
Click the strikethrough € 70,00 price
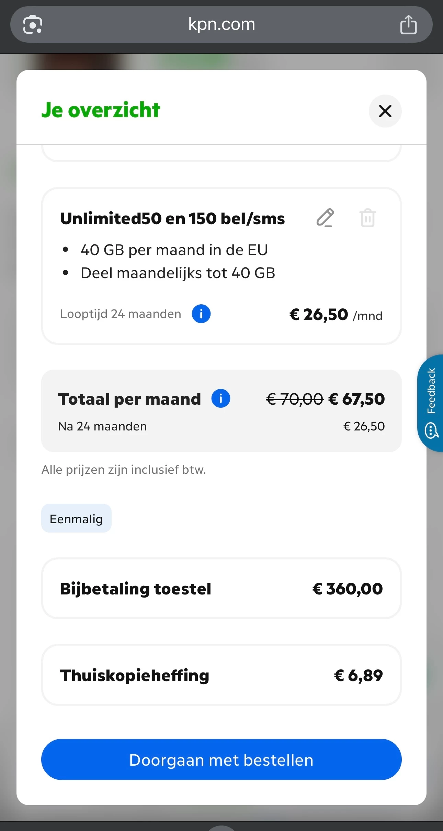click(x=295, y=399)
